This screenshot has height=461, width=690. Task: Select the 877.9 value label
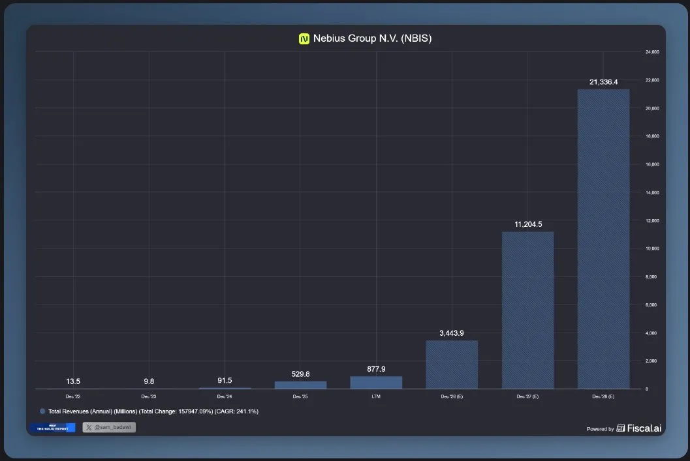tap(376, 369)
